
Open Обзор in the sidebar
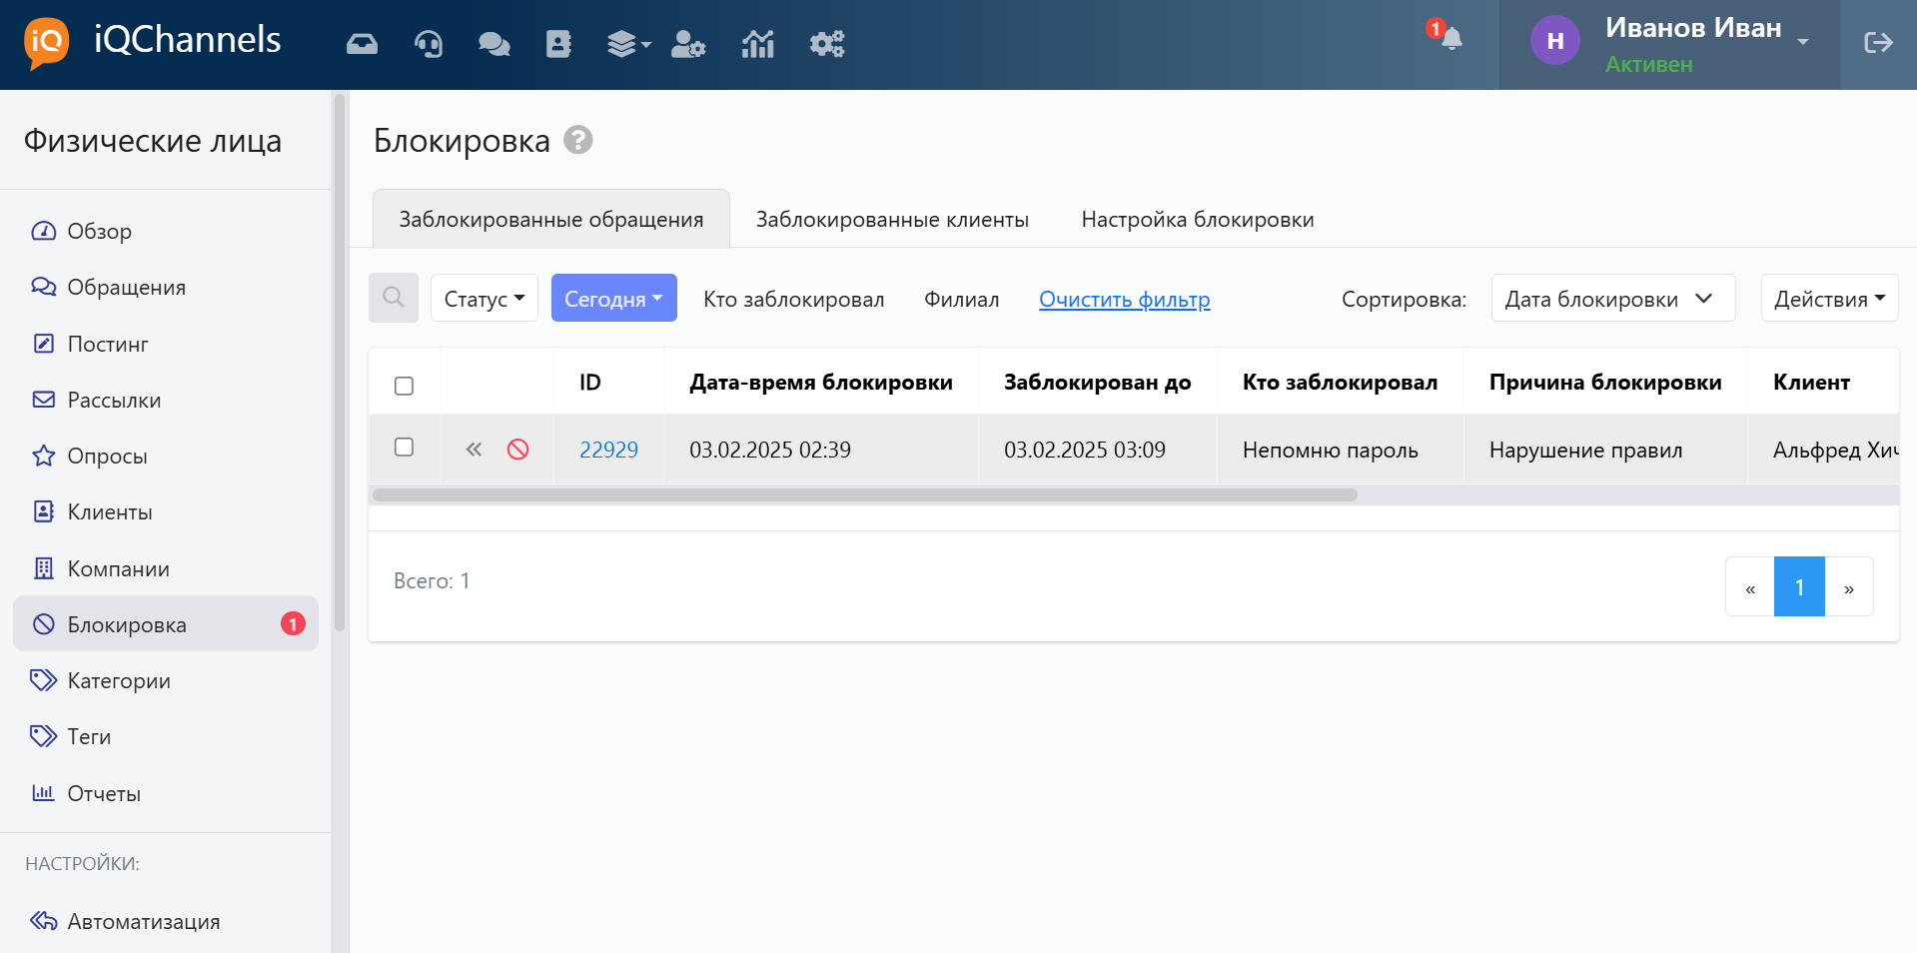[x=165, y=231]
